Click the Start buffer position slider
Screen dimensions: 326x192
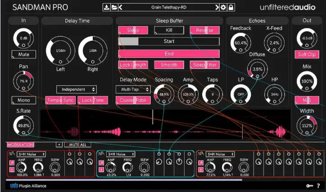169,41
